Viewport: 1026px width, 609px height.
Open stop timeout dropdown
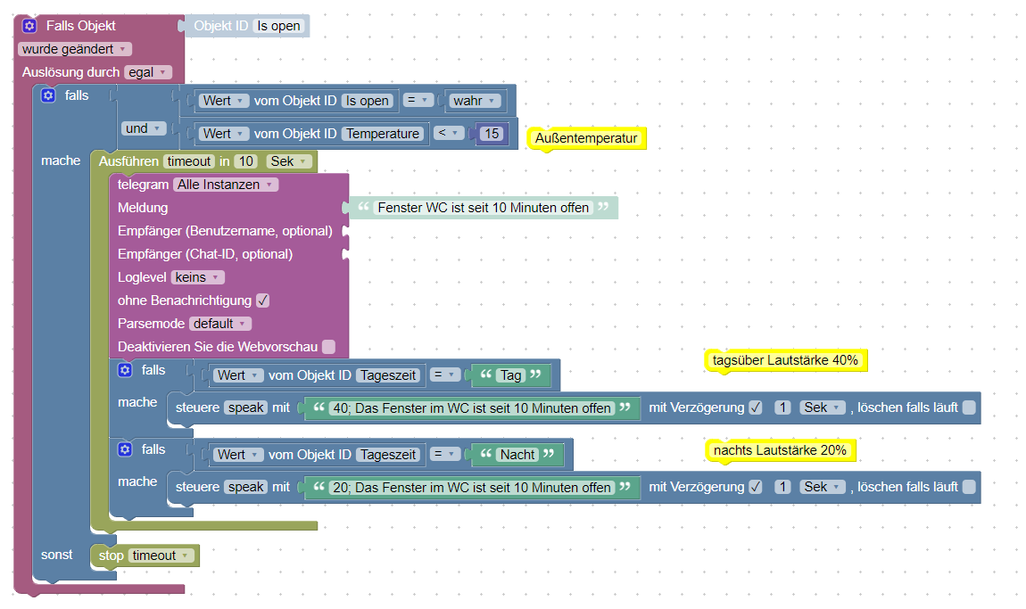[161, 556]
